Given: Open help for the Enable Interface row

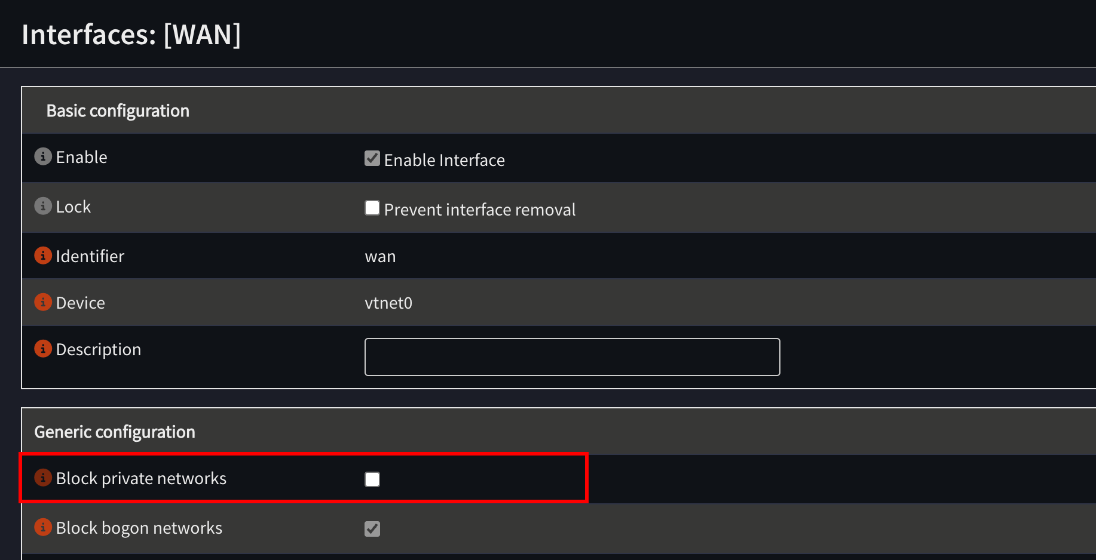Looking at the screenshot, I should click(42, 156).
